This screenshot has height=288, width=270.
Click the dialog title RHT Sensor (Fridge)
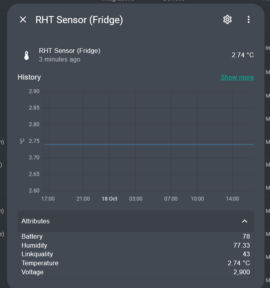point(79,20)
